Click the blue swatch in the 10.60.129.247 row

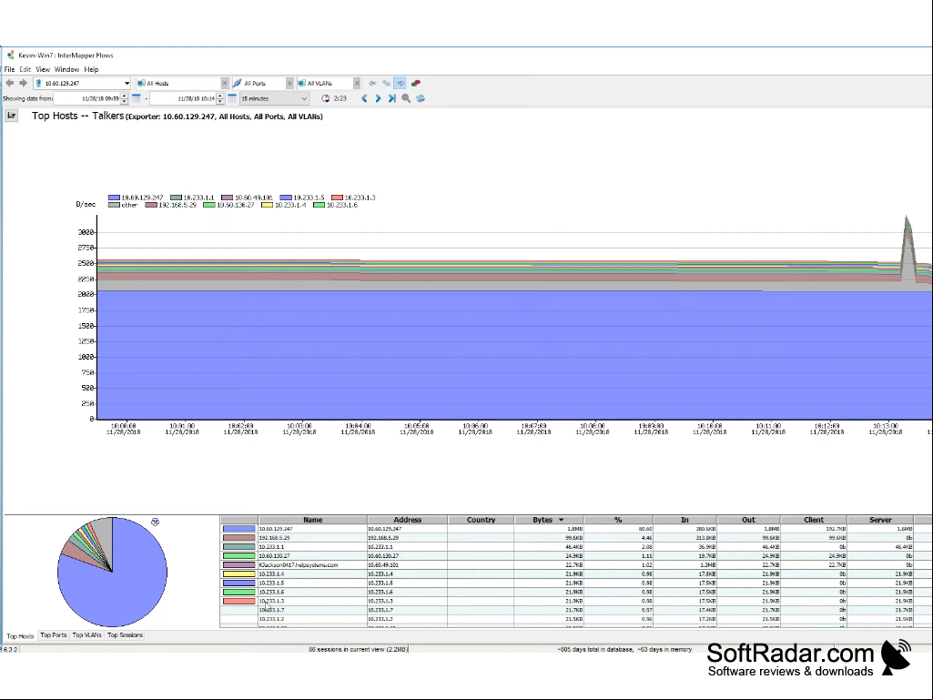[x=238, y=529]
